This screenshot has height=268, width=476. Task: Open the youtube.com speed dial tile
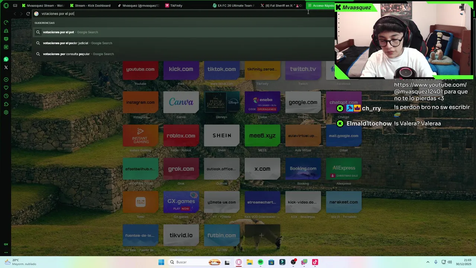coord(140,70)
